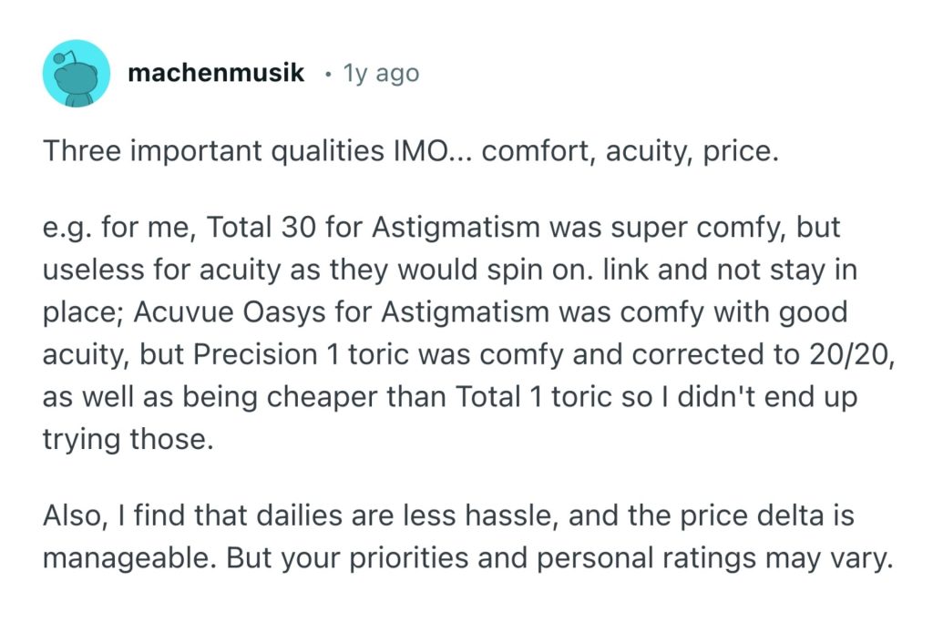Open the machenmusik user profile link
This screenshot has height=622, width=933.
click(216, 74)
